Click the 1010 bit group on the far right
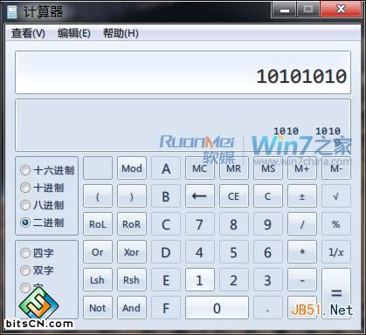Screen dimensions: 366x335 [328, 131]
